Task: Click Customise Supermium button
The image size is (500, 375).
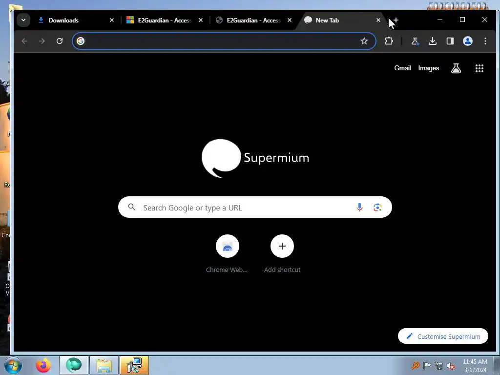Action: click(x=443, y=336)
